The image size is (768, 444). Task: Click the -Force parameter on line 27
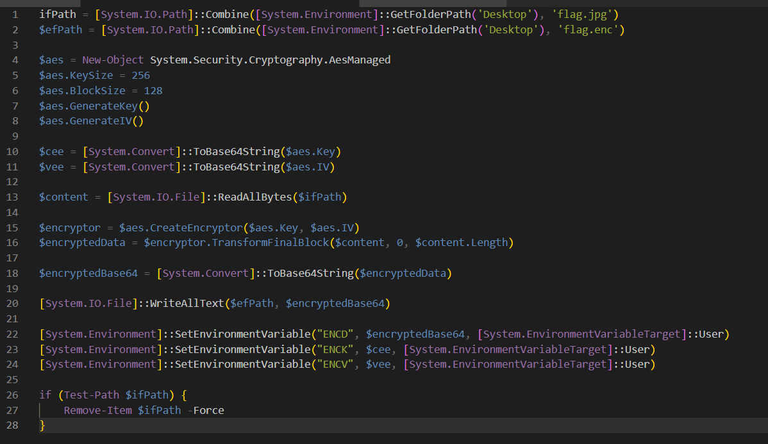pos(206,411)
